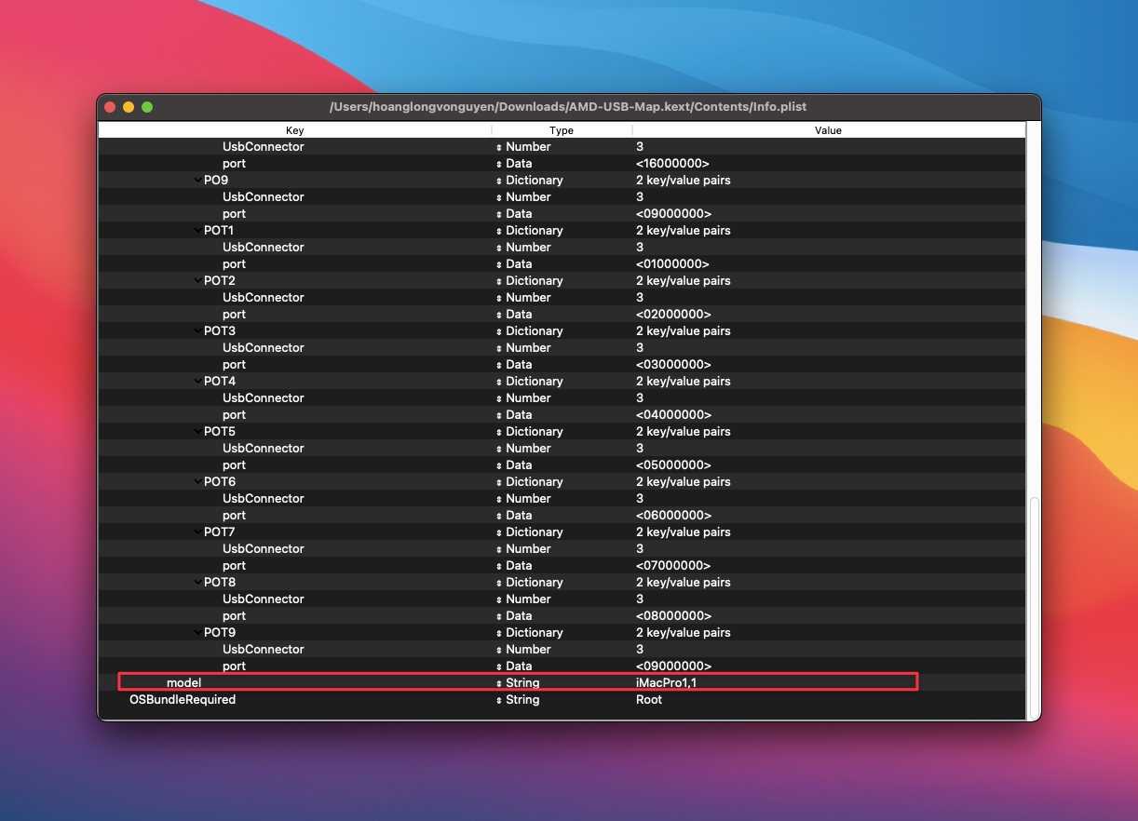Select the OSBundleRequired key
The image size is (1138, 821).
pos(183,700)
